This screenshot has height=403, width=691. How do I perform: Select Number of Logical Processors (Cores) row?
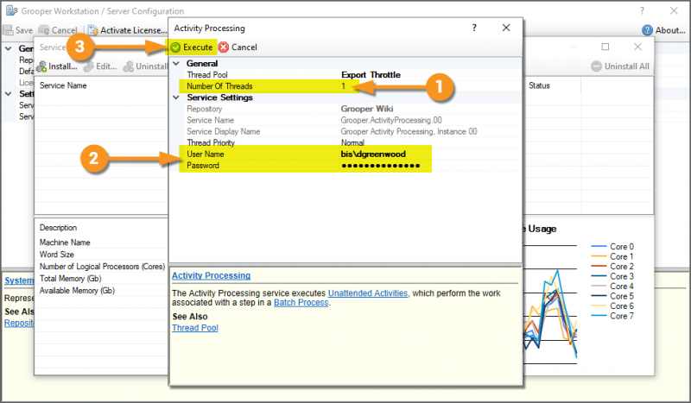point(101,267)
